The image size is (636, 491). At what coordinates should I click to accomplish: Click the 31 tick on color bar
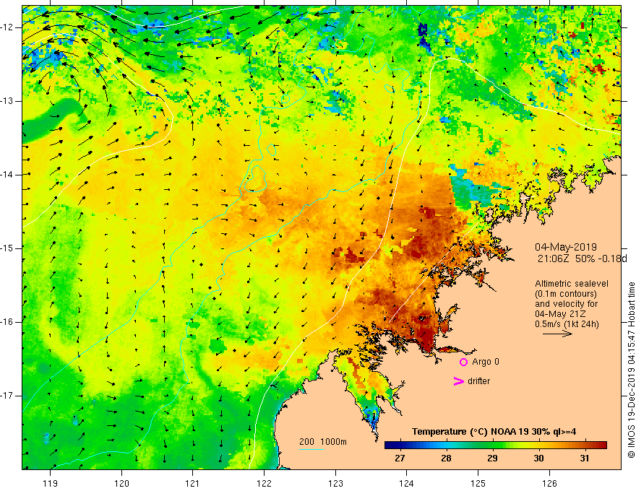pos(584,459)
